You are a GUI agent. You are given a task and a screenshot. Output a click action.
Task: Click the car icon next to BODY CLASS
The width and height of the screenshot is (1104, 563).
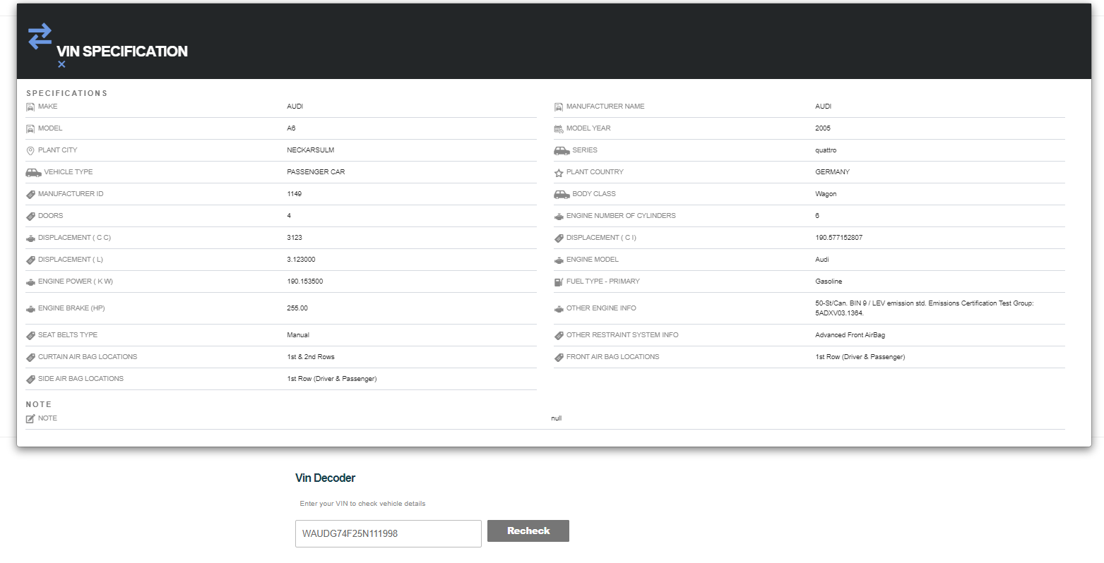(562, 195)
